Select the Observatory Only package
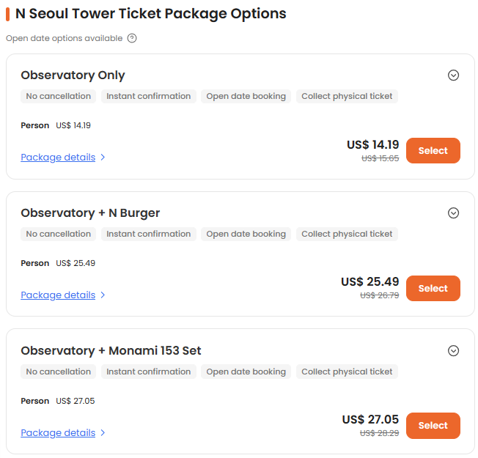This screenshot has height=458, width=478. click(433, 150)
